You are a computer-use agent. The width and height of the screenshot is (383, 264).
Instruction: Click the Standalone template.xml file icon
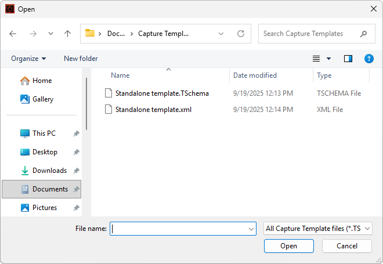[109, 109]
